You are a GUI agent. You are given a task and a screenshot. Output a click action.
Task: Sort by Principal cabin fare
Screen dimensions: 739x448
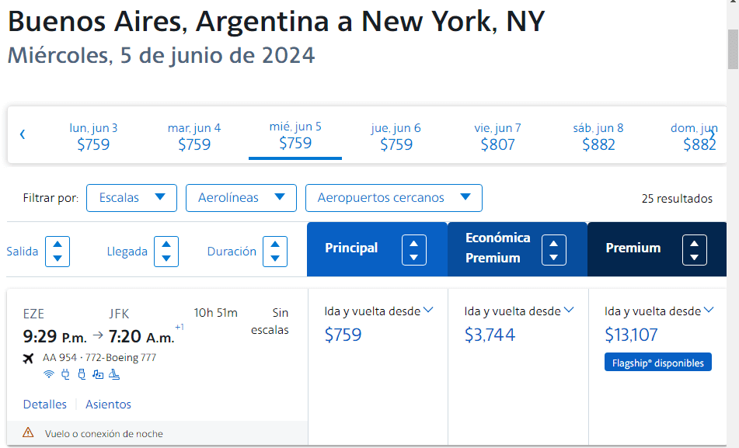tap(414, 250)
